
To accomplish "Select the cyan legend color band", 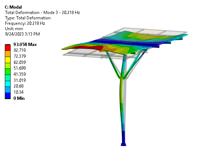I will [x=8, y=84].
